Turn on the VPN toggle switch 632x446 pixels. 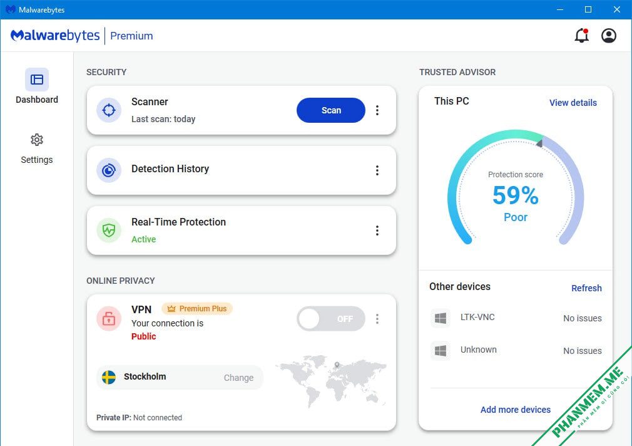(x=331, y=319)
